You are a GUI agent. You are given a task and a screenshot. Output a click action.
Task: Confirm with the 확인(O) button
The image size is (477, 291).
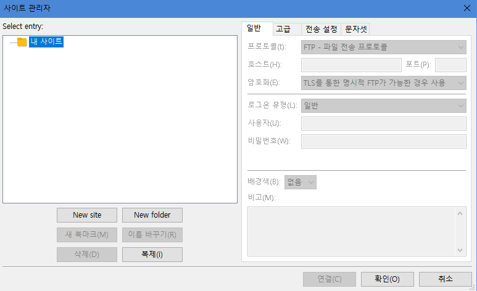point(388,279)
